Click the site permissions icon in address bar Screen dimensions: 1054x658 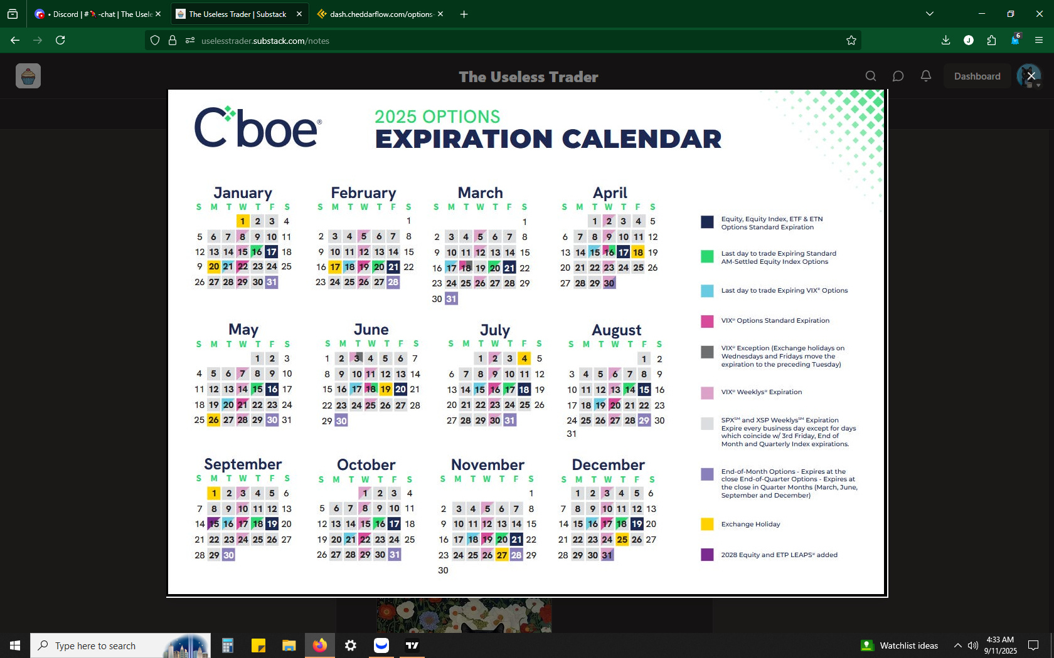[x=190, y=40]
